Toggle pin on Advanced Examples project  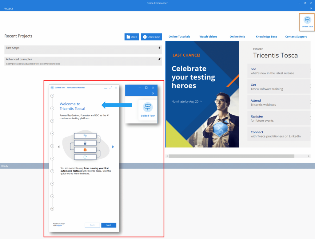(x=159, y=59)
